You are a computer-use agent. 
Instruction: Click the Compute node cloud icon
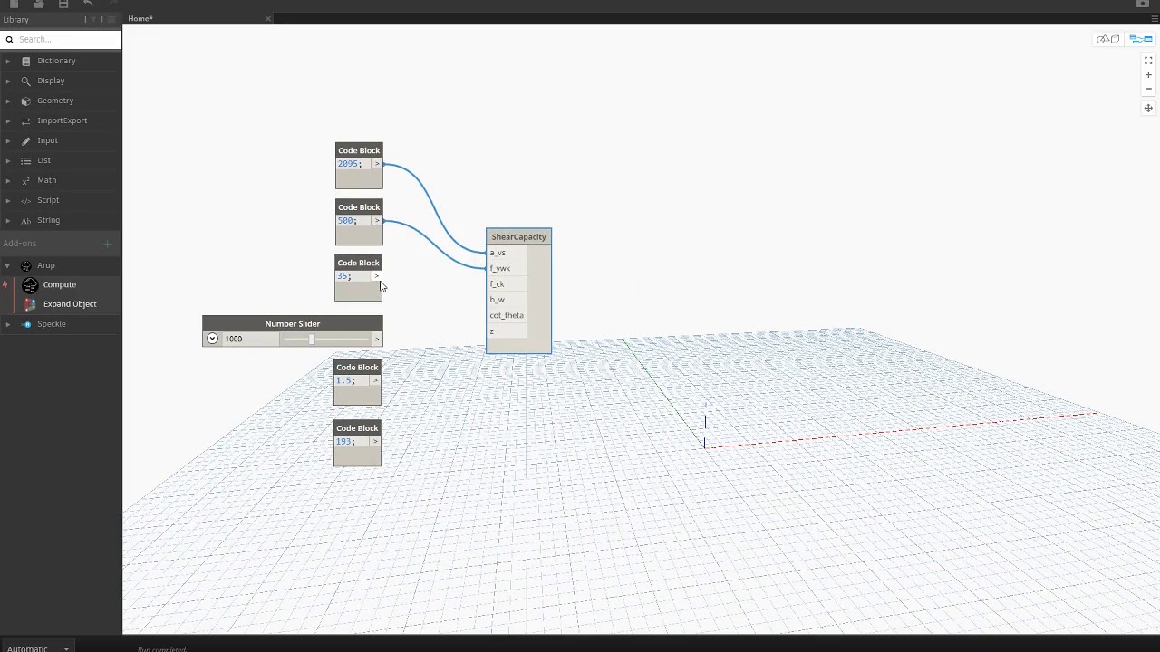pyautogui.click(x=30, y=284)
